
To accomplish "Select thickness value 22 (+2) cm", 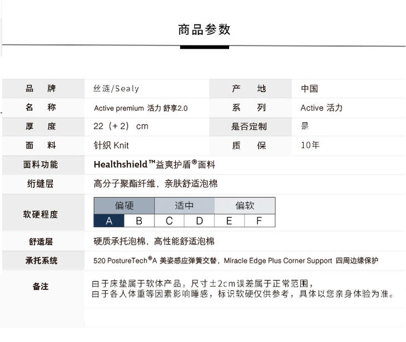I will (x=121, y=126).
